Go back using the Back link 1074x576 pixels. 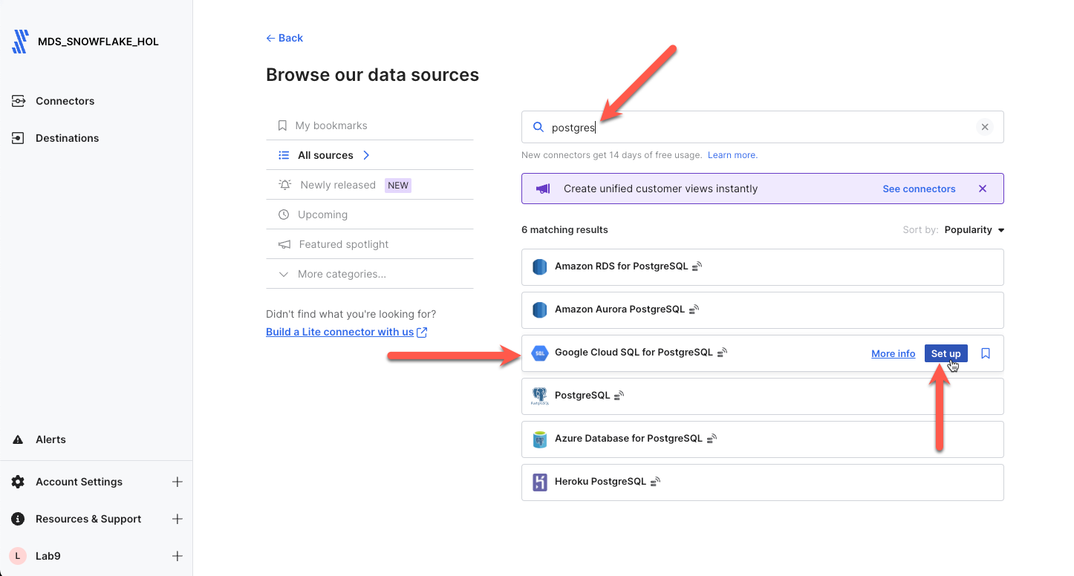(284, 38)
